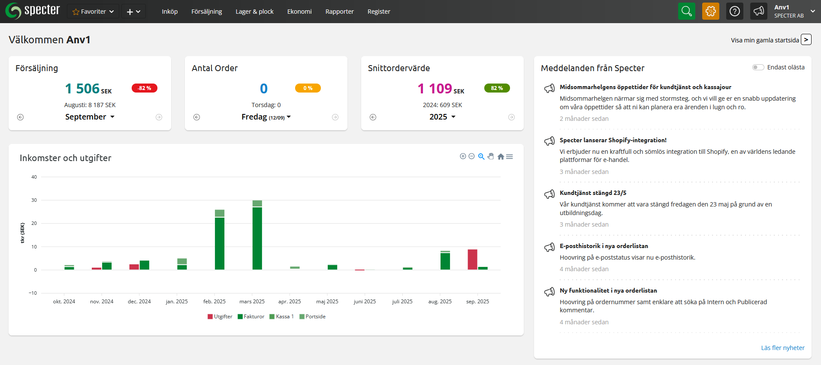
Task: Click the chart zoom out minus icon
Action: tap(471, 156)
